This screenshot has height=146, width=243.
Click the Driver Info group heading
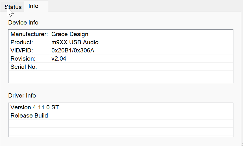click(22, 96)
